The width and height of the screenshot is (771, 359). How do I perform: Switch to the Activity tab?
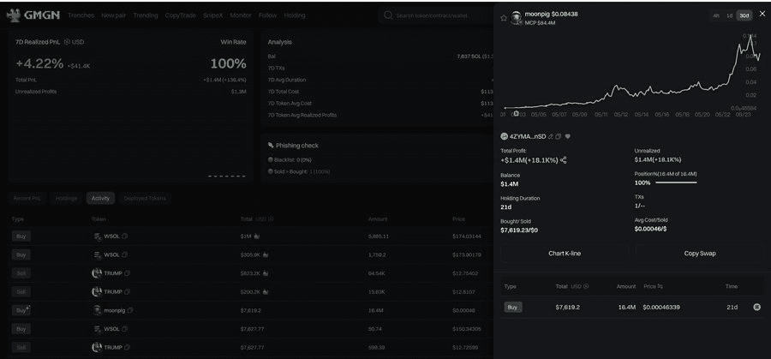coord(100,198)
